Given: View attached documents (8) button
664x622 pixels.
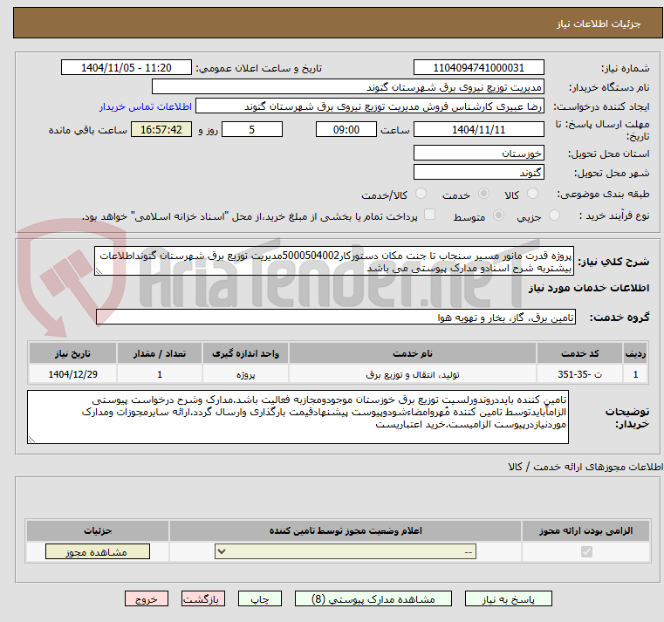Looking at the screenshot, I should click(x=373, y=598).
